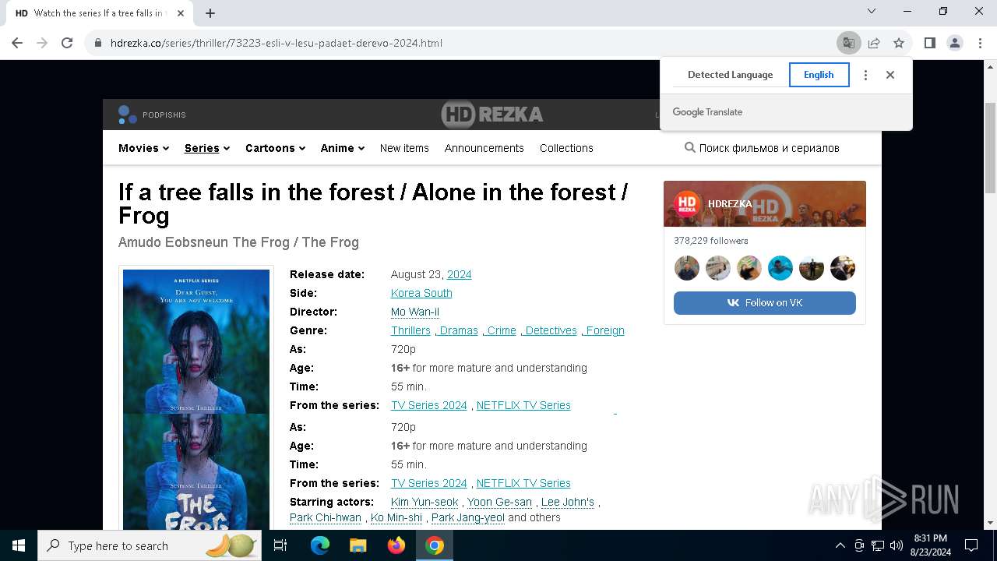Switch to Detected Language tab

tap(730, 75)
